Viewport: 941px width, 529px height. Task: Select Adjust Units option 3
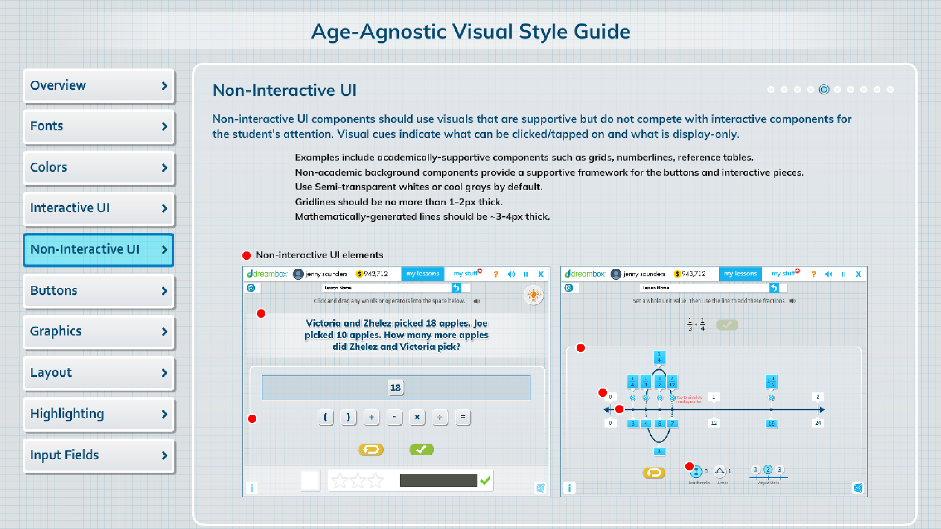[x=780, y=470]
